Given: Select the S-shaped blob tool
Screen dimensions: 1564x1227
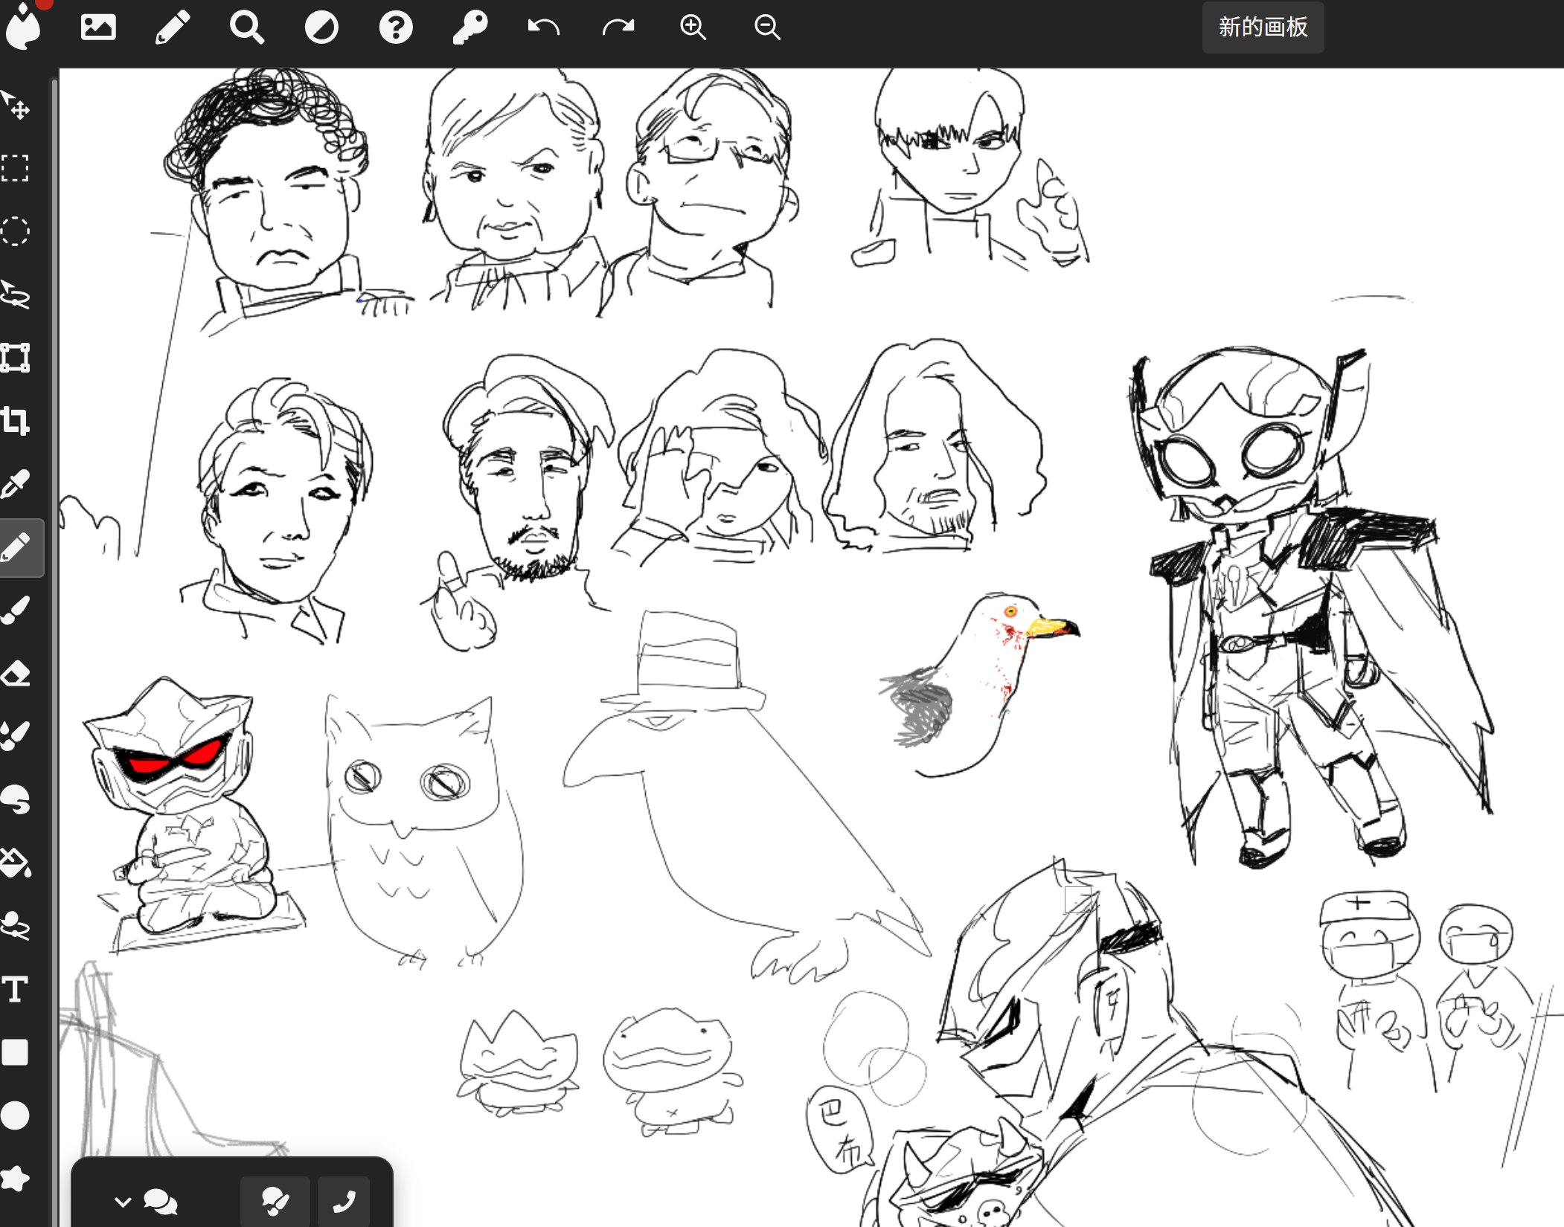Looking at the screenshot, I should pos(16,799).
